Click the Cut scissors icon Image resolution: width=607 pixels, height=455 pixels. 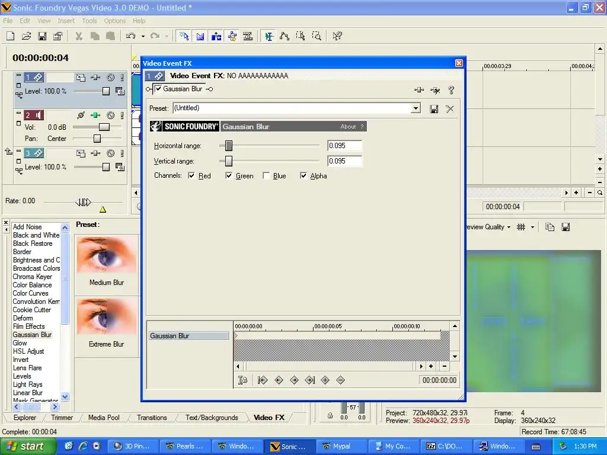coord(79,36)
